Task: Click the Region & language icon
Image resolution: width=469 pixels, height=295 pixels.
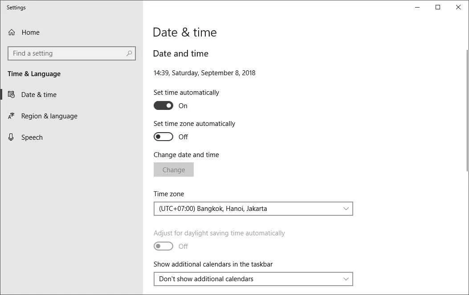Action: [12, 116]
